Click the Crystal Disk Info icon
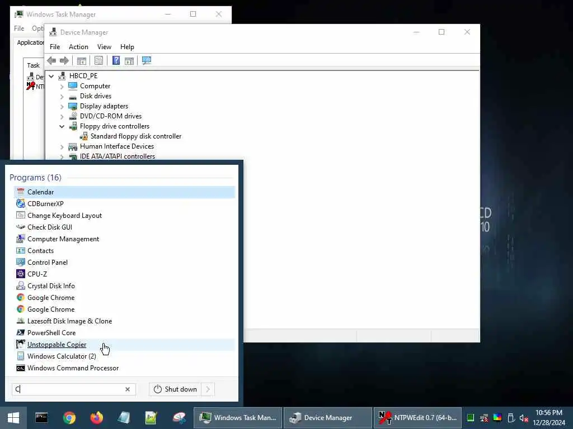The height and width of the screenshot is (429, 573). pos(21,285)
